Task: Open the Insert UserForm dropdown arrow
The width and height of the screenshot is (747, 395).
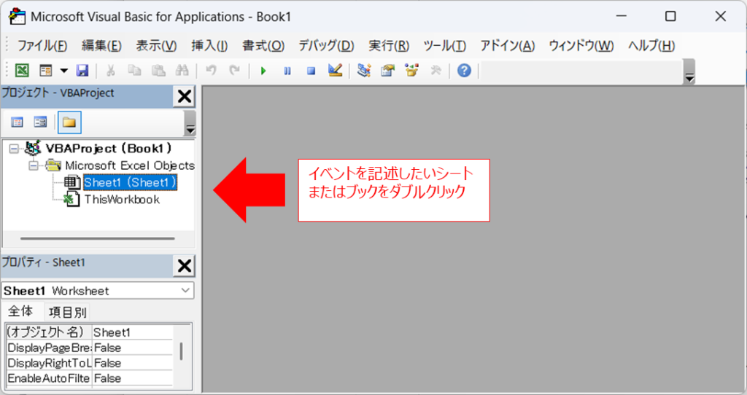Action: point(64,71)
